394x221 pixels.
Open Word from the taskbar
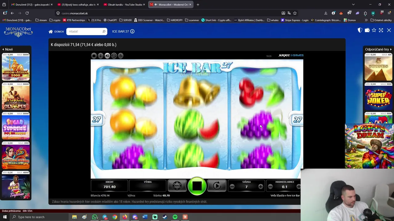tap(145, 217)
